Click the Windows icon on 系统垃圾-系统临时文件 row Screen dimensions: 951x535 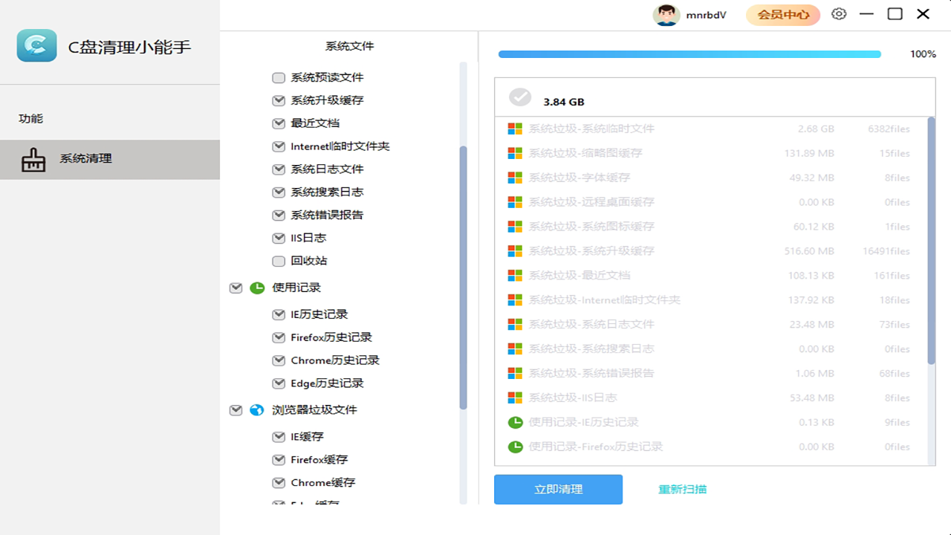pyautogui.click(x=515, y=129)
